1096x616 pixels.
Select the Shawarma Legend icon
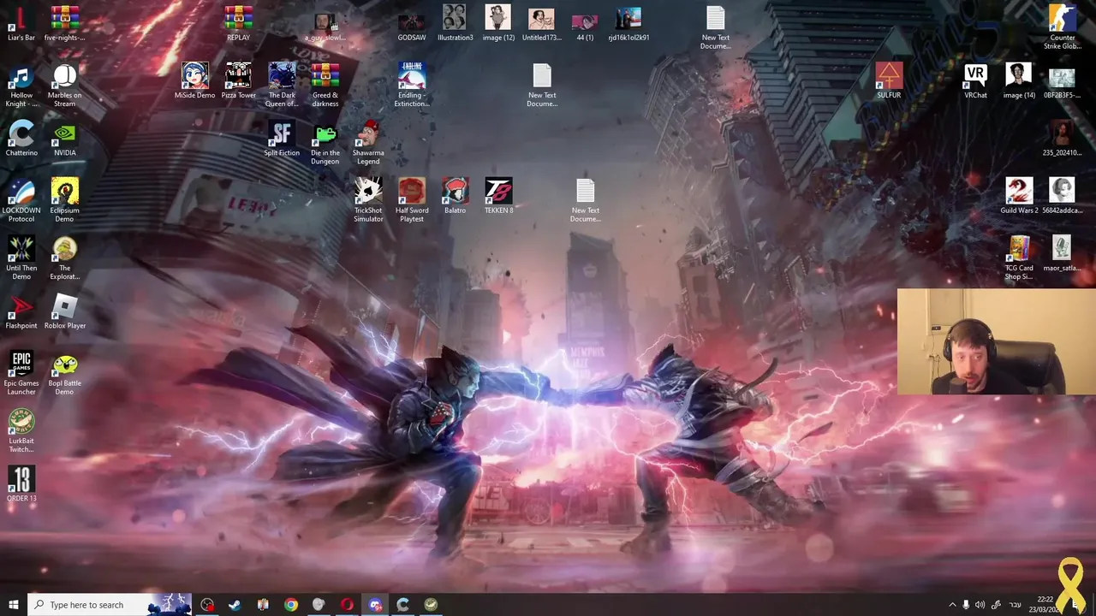(368, 142)
